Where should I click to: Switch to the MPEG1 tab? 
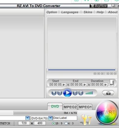[x=85, y=107]
